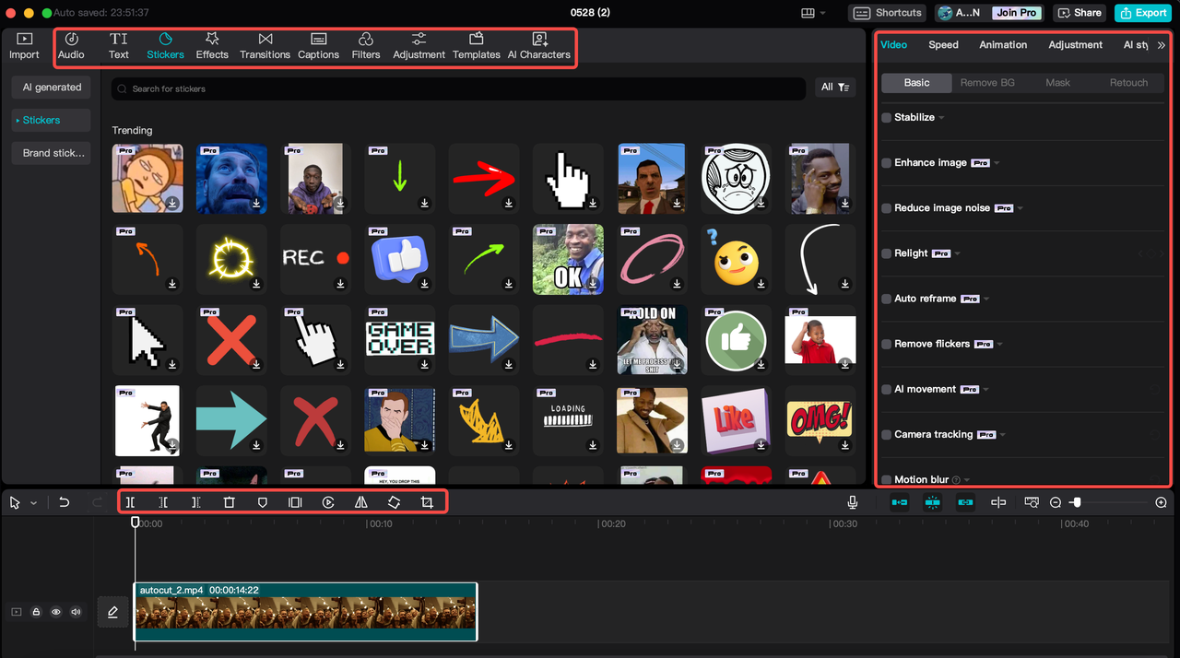Click the Export button
This screenshot has width=1180, height=658.
[1143, 13]
